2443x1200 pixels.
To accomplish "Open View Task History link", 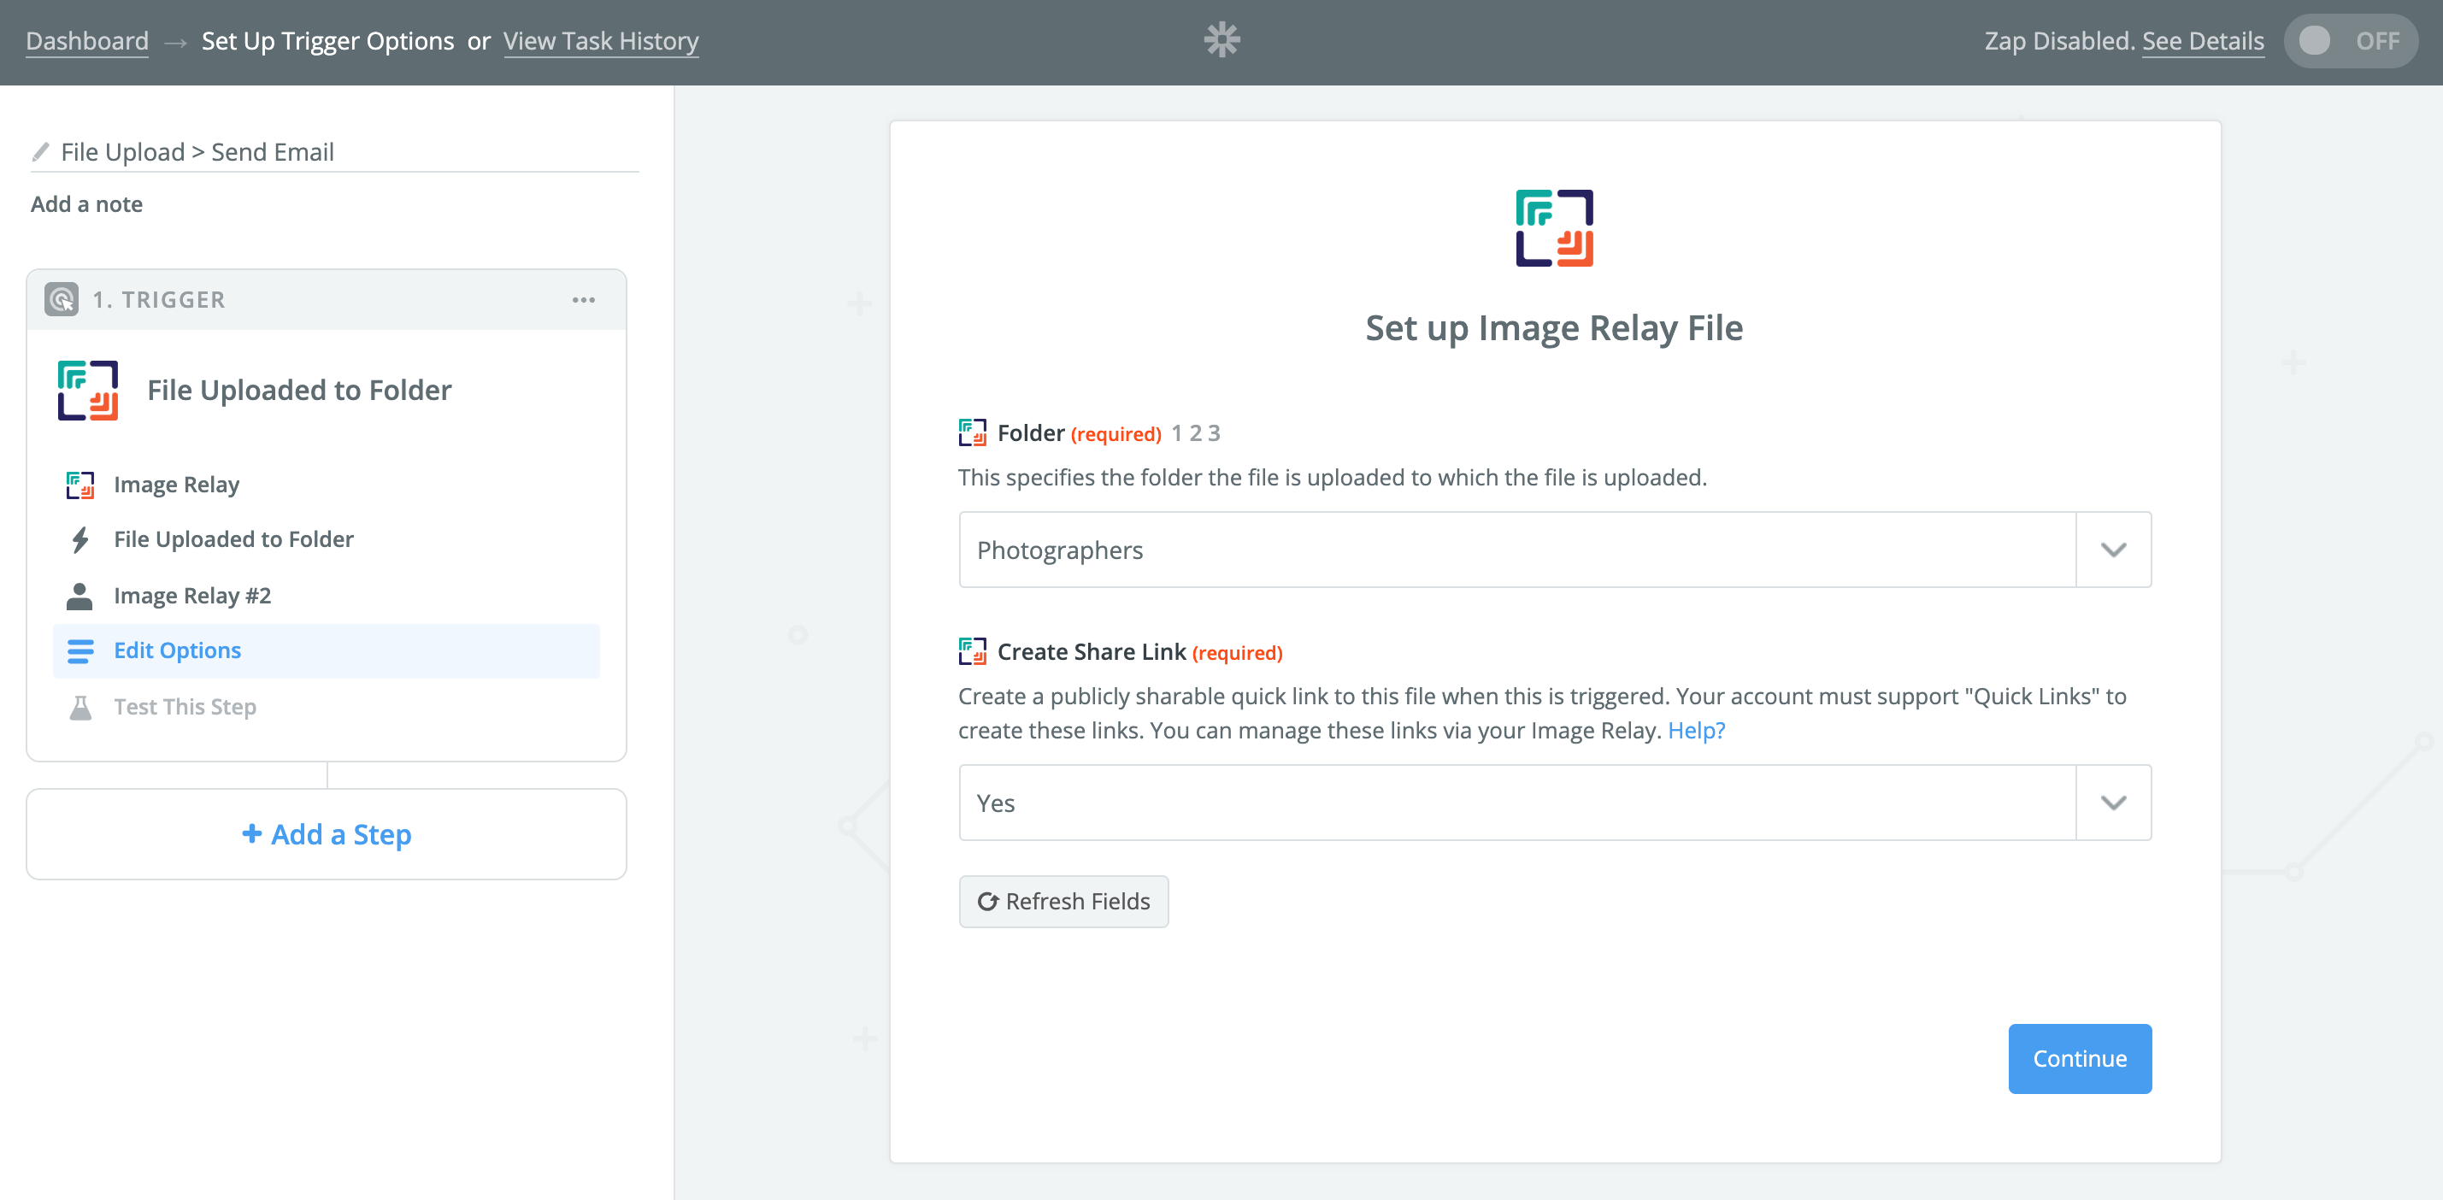I will (600, 41).
